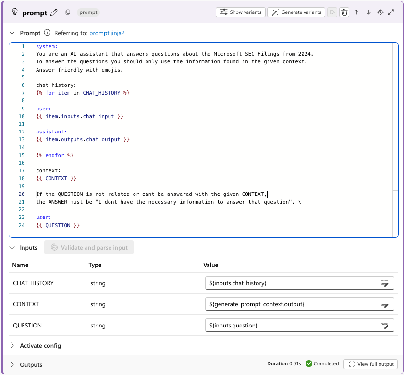Delete the node with the trash icon
The width and height of the screenshot is (404, 375).
[x=344, y=12]
